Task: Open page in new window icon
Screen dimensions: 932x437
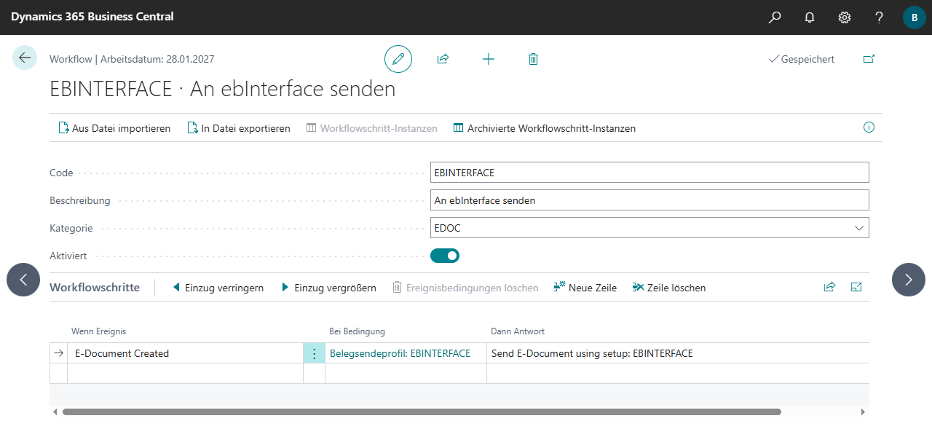Action: 869,59
